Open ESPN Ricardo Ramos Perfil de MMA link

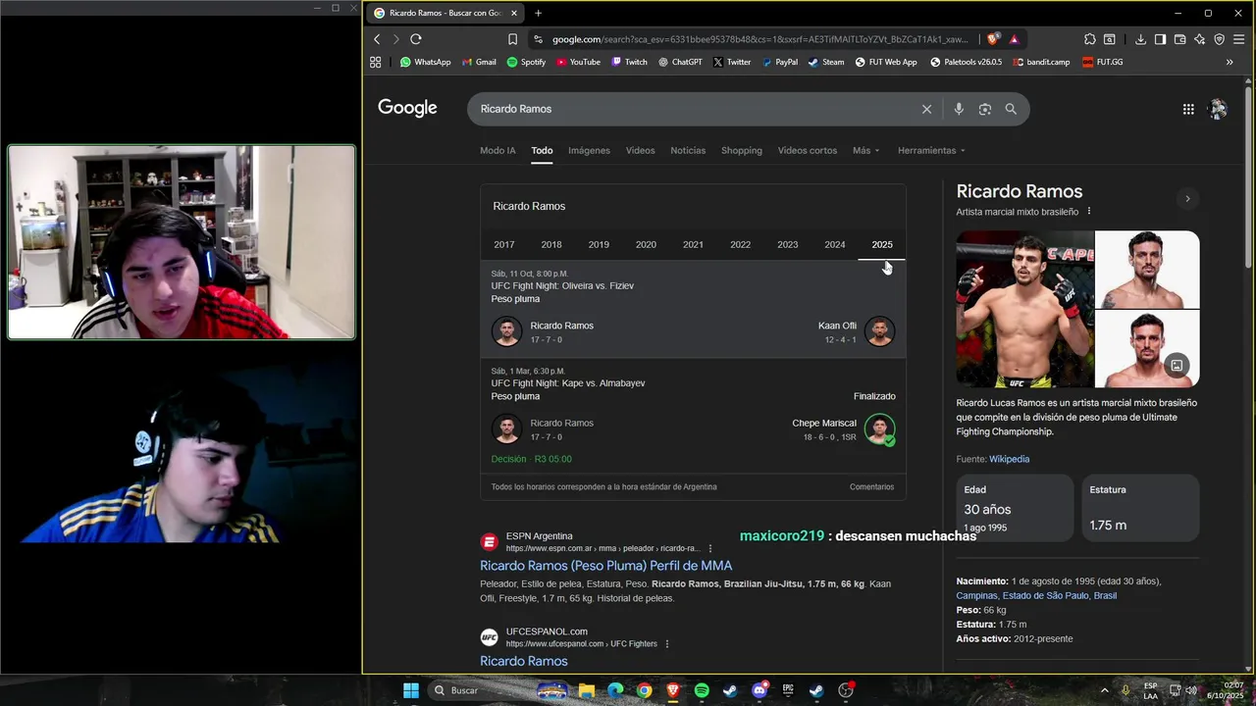coord(606,566)
